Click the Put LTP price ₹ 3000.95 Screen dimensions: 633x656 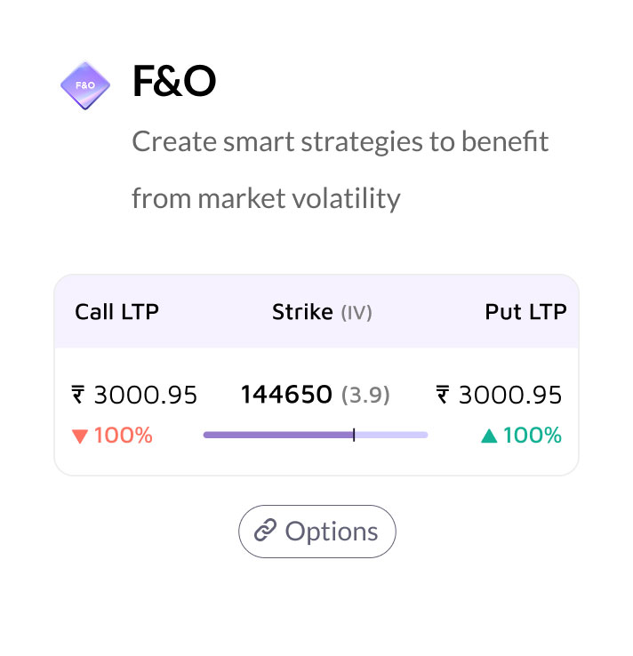click(499, 395)
